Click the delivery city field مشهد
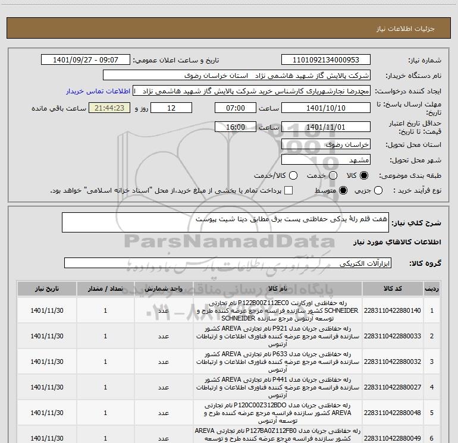 [325, 160]
